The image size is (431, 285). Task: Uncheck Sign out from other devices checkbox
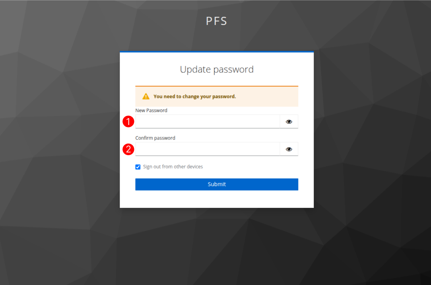coord(138,167)
